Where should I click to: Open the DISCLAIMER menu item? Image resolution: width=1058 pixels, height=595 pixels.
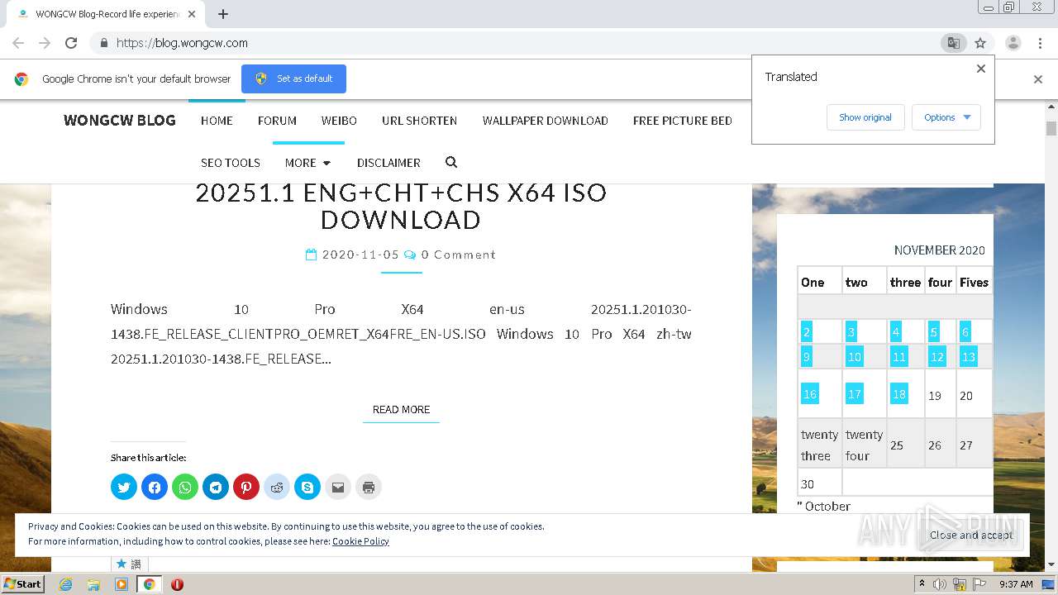tap(388, 163)
